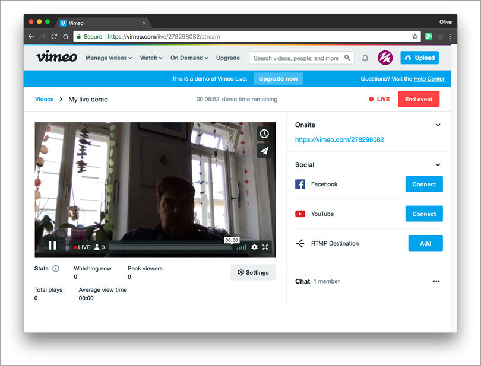
Task: Connect the Facebook account
Action: [x=424, y=184]
